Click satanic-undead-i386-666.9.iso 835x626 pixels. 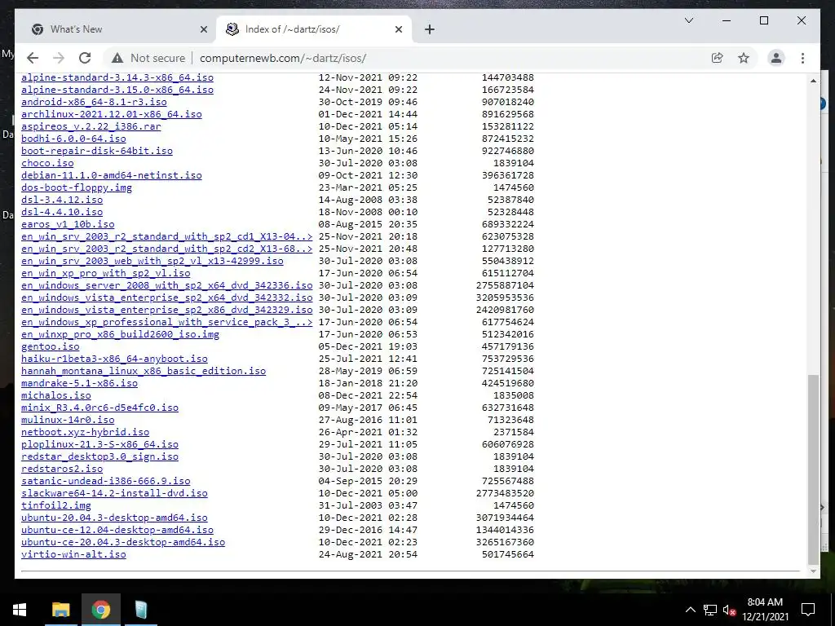[x=105, y=482]
